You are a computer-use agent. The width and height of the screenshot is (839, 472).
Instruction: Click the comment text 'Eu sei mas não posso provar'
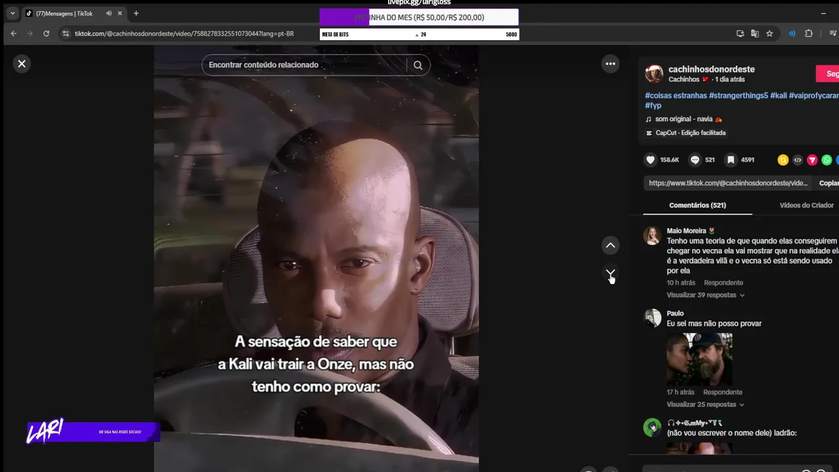(714, 324)
